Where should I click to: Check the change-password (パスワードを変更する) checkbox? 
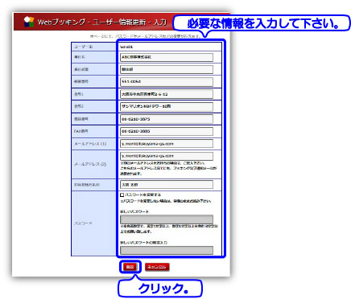(122, 195)
